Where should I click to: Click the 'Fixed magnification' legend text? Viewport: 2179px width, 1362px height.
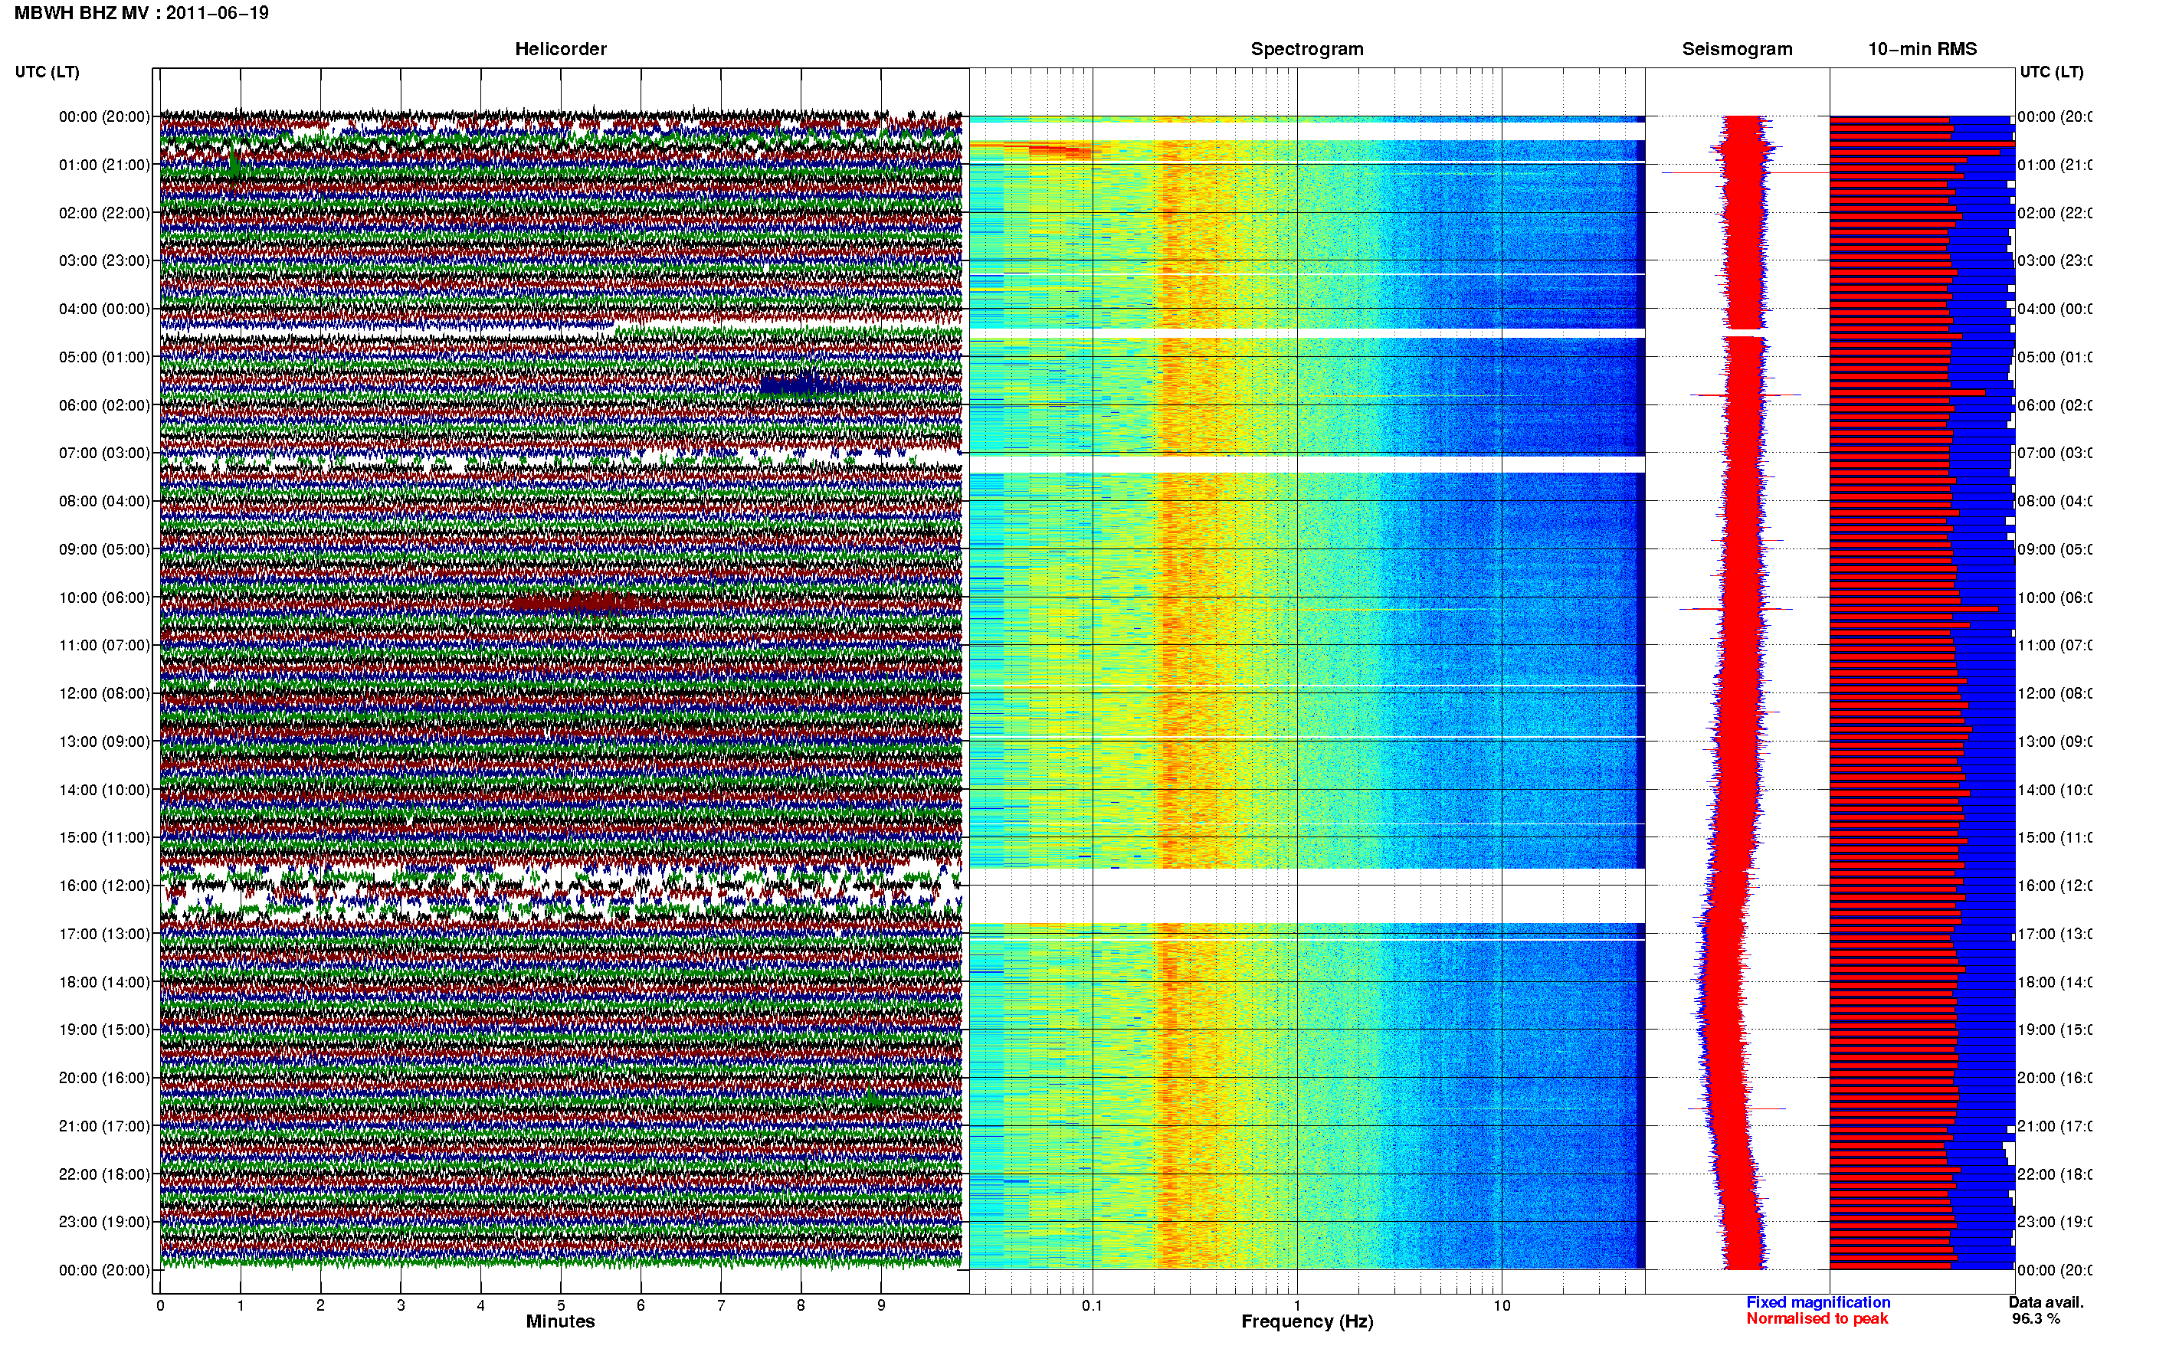pyautogui.click(x=1818, y=1301)
